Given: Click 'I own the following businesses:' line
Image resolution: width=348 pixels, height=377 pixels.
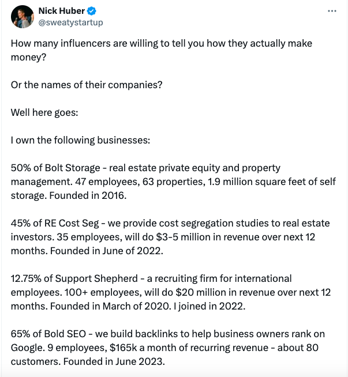Looking at the screenshot, I should [x=80, y=140].
